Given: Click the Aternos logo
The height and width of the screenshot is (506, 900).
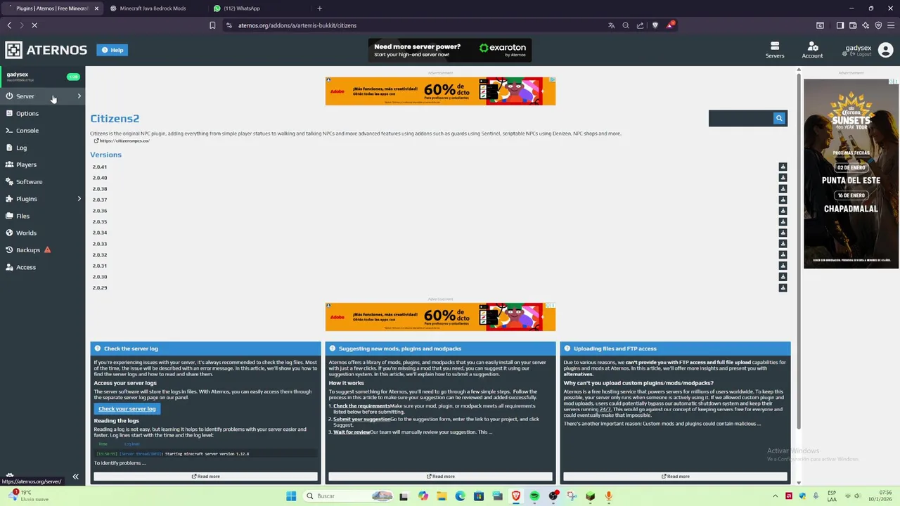Looking at the screenshot, I should click(46, 50).
